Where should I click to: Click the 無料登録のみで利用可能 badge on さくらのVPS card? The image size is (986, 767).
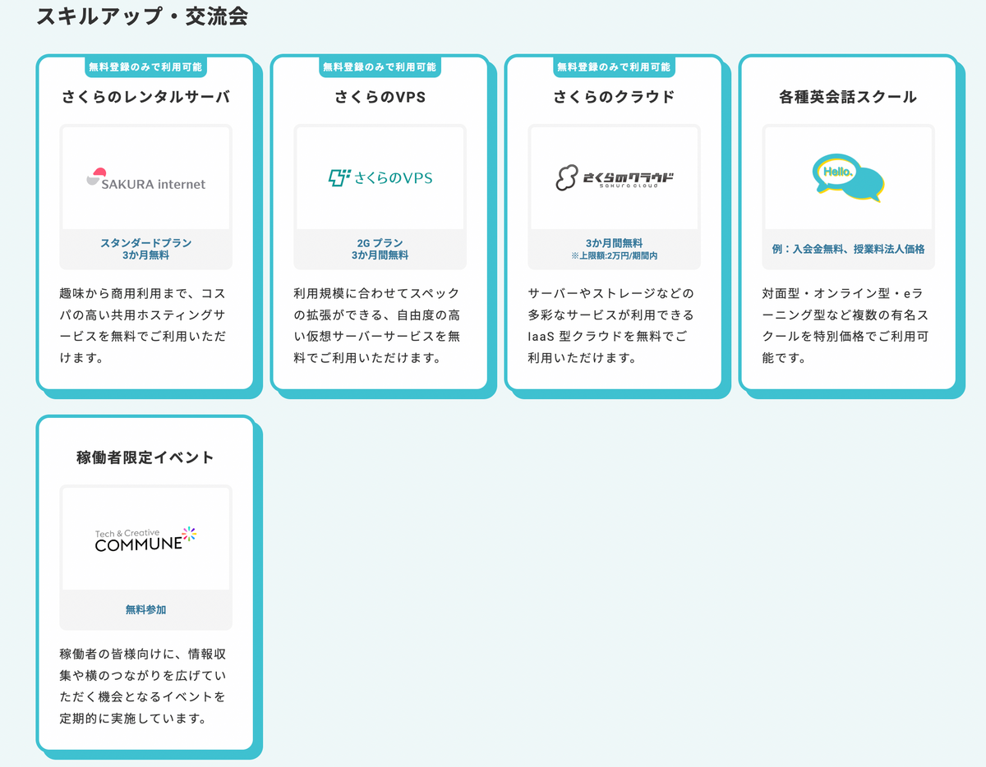(380, 67)
